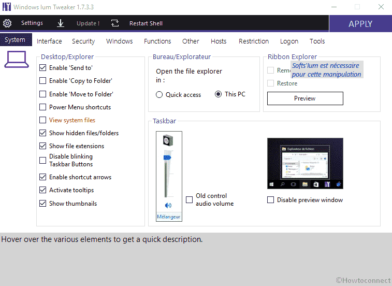Click the taskbar preview thumbnail image
392x286 pixels.
point(305,163)
